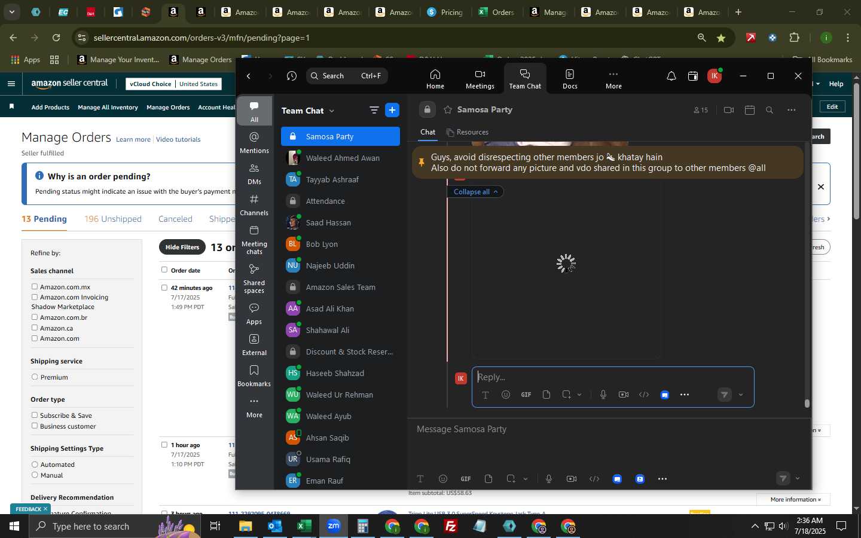
Task: Record audio message in reply toolbar
Action: 603,395
